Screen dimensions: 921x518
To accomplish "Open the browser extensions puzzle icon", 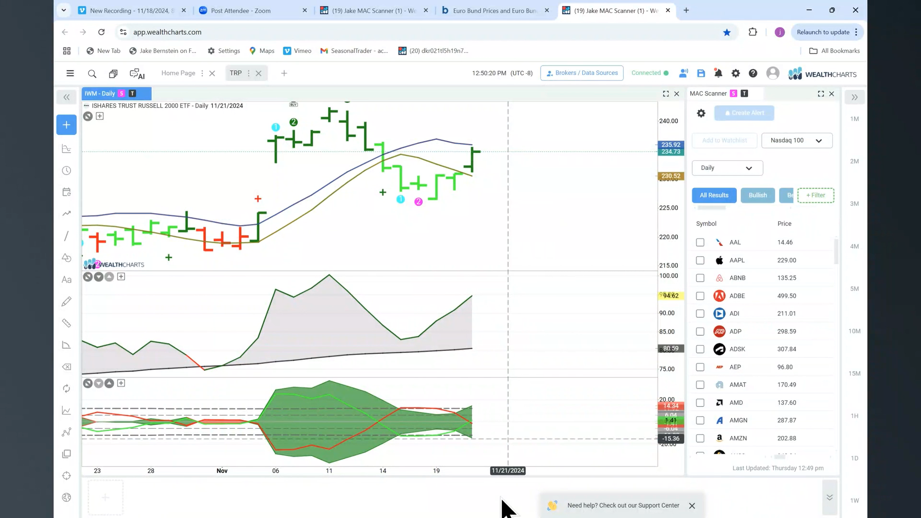I will click(753, 32).
